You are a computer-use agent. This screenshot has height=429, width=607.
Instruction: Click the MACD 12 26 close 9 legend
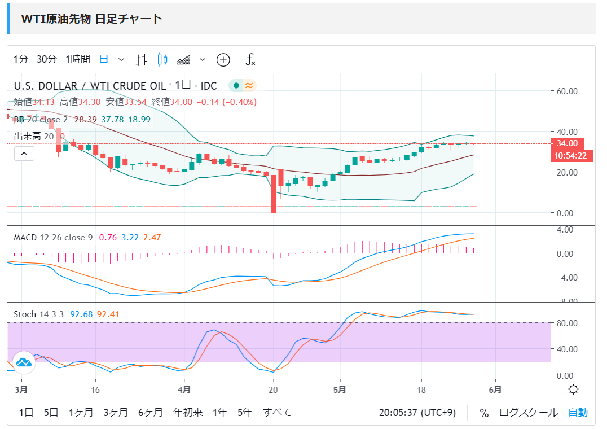click(x=53, y=237)
